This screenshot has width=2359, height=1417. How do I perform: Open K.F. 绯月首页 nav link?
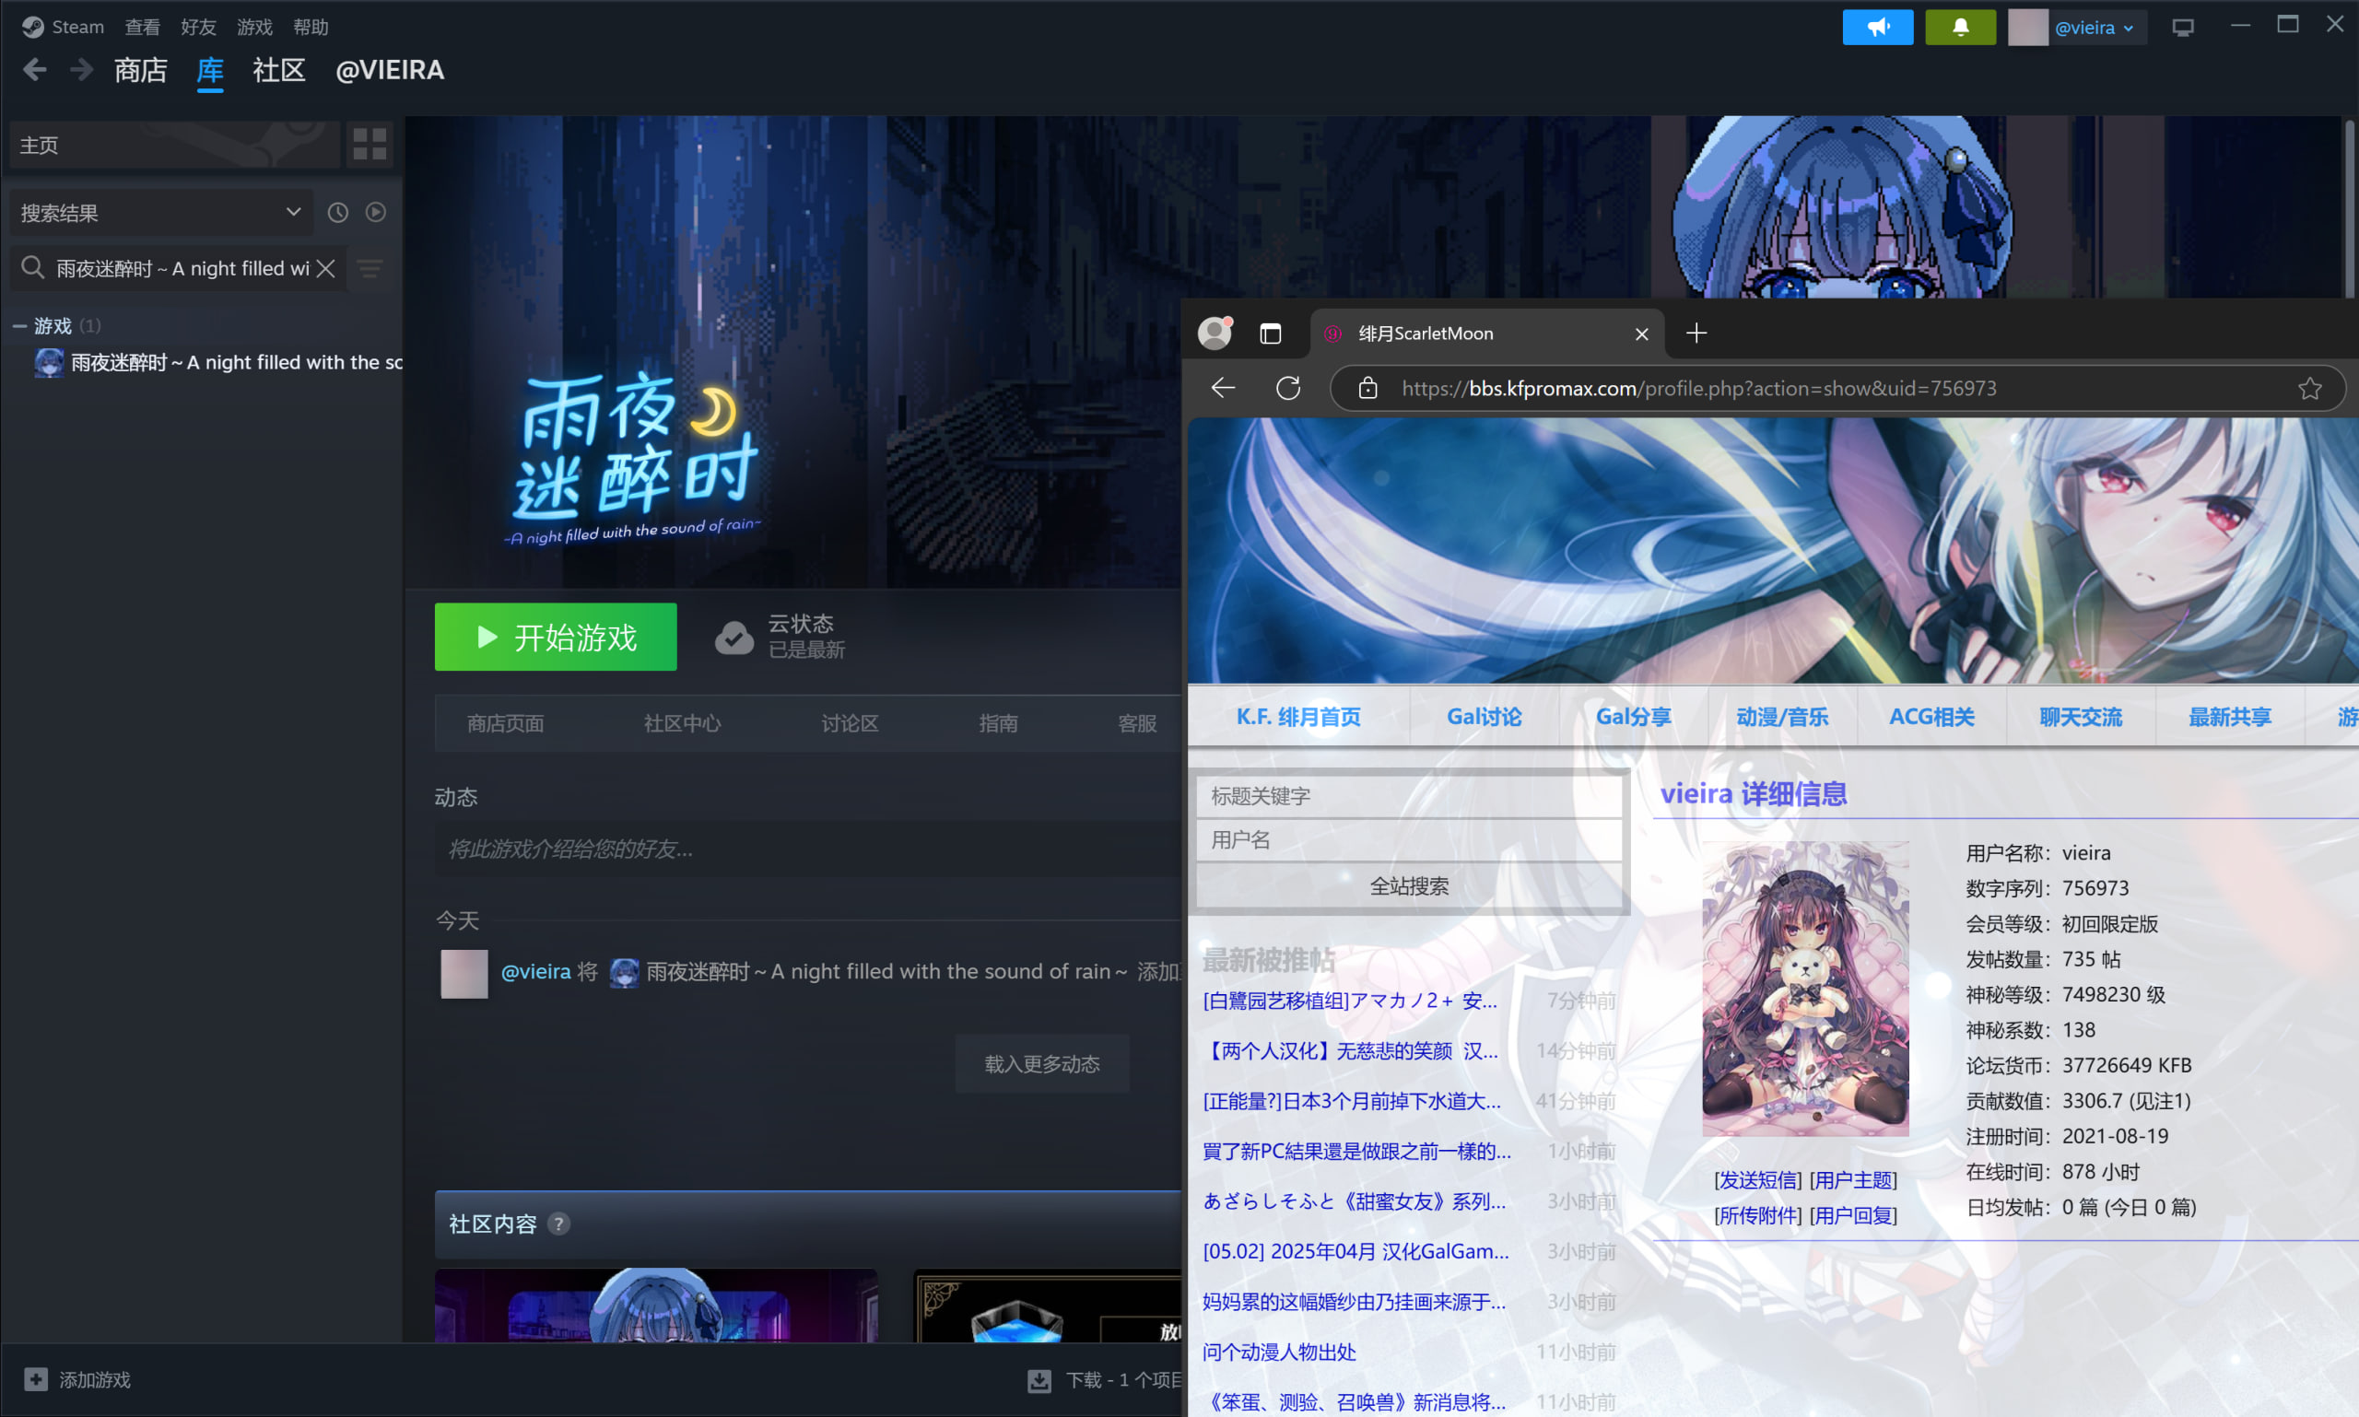pos(1299,716)
